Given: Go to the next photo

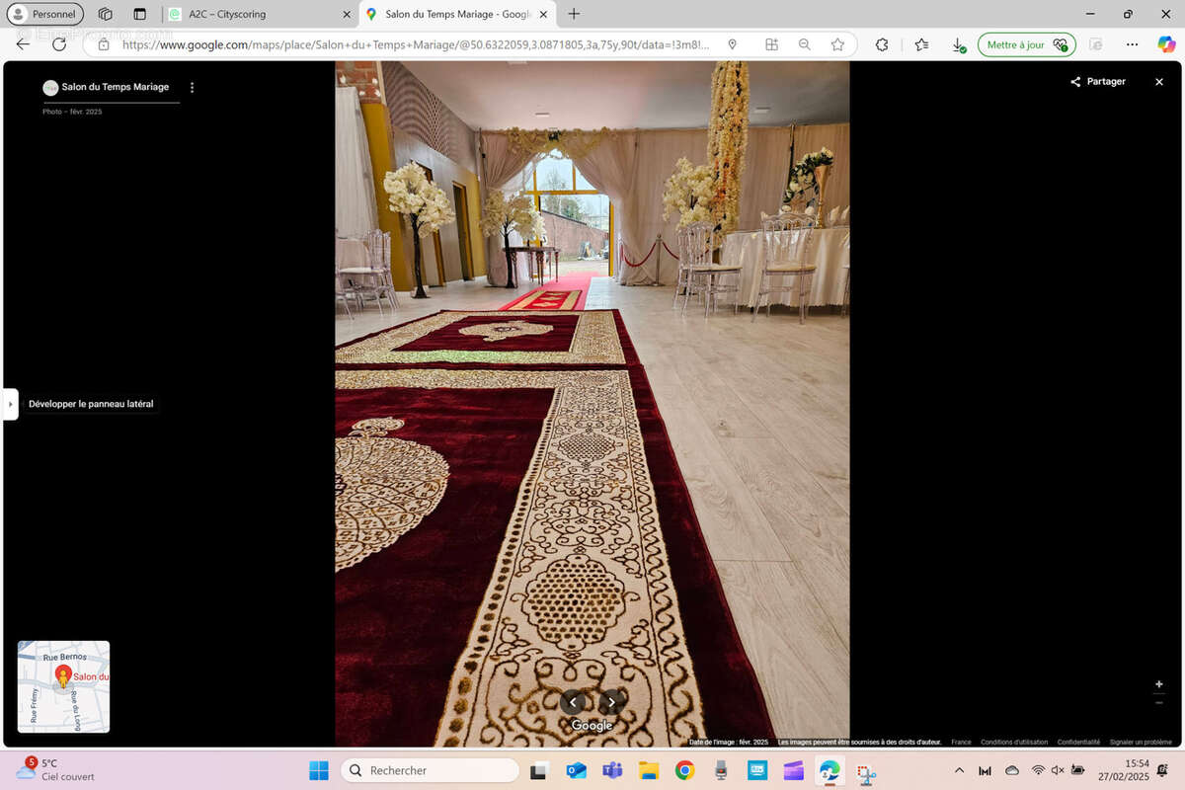Looking at the screenshot, I should [x=611, y=702].
